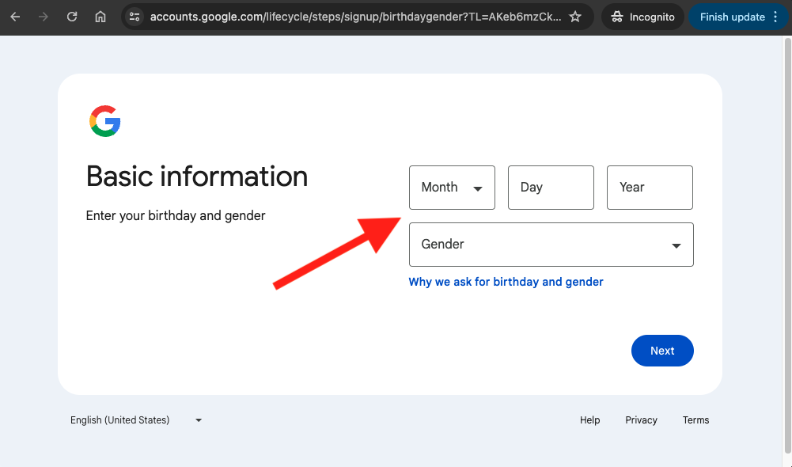
Task: Change language from English (United States)
Action: coord(135,420)
